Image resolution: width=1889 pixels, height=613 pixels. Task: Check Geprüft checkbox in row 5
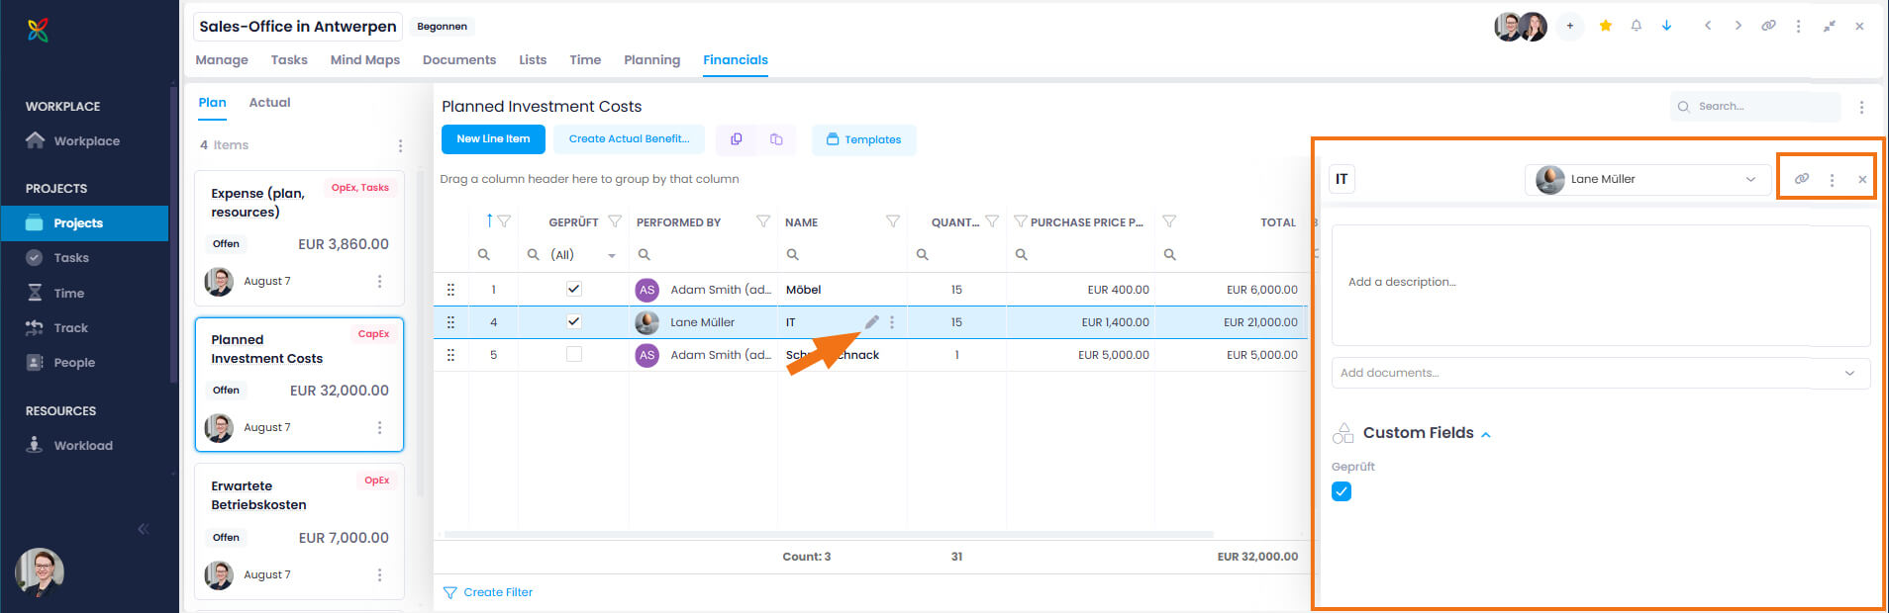[x=573, y=354]
